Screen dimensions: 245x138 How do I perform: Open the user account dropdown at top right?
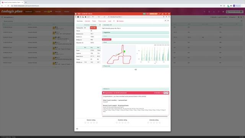[235, 11]
